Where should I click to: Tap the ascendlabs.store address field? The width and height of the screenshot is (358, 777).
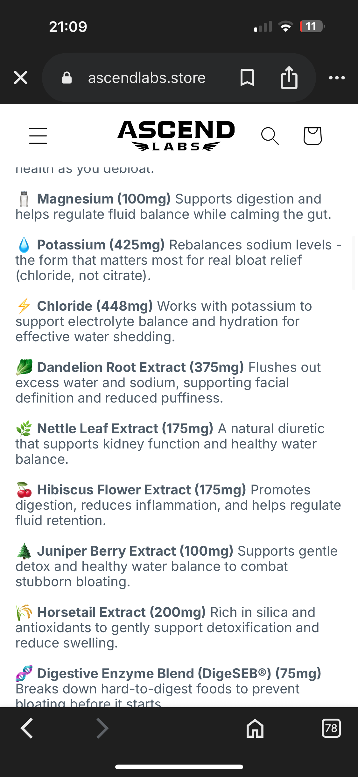(x=147, y=78)
